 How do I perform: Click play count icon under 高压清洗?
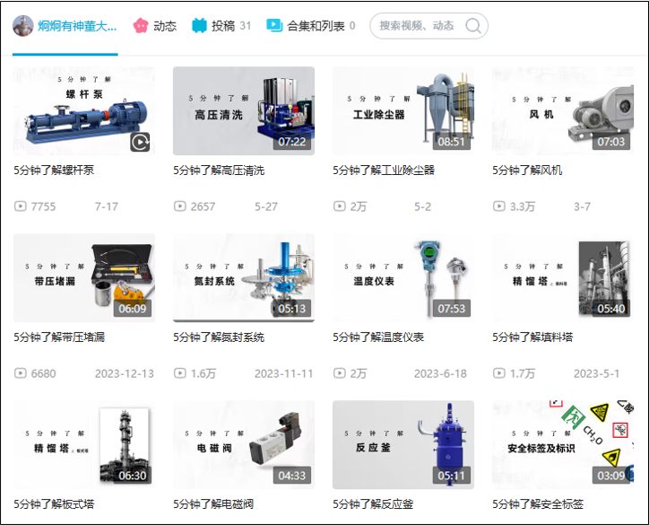[179, 206]
